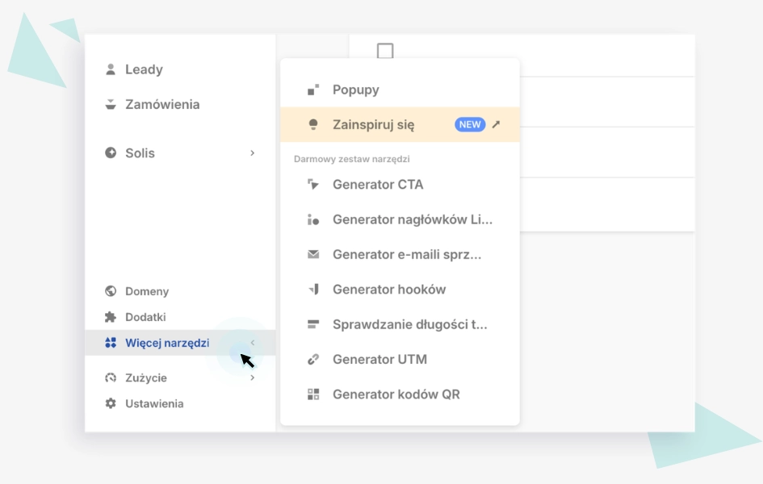Expand the Solis submenu chevron

click(253, 152)
